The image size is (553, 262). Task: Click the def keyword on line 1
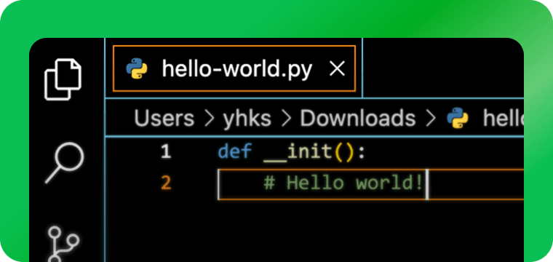(x=235, y=151)
